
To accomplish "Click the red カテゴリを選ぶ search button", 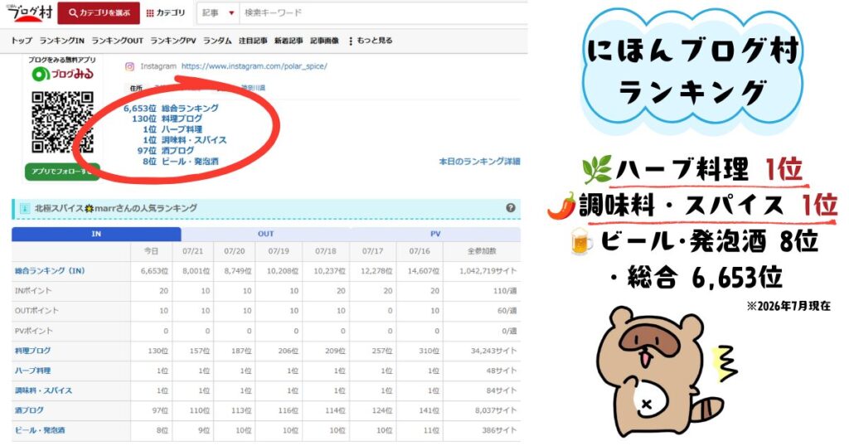I will (x=99, y=13).
